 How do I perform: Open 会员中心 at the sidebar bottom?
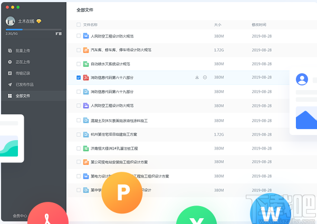coord(20,216)
